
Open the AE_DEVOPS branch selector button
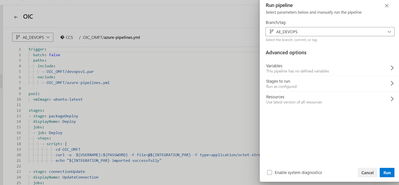click(33, 37)
